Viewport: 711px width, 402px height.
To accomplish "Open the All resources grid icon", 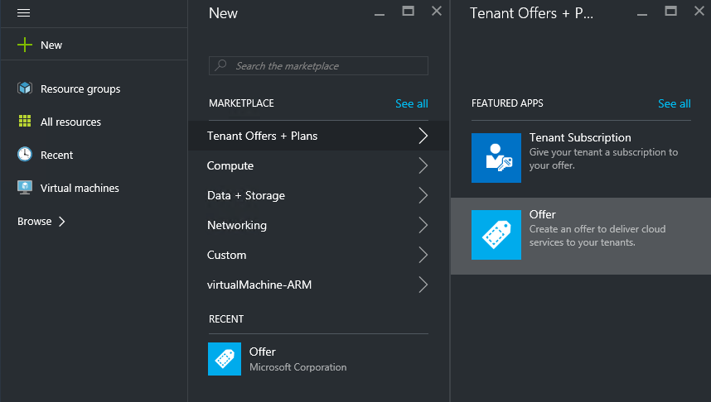I will [x=25, y=122].
